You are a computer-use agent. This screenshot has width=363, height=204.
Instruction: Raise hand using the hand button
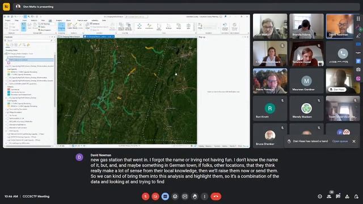[x=195, y=197]
